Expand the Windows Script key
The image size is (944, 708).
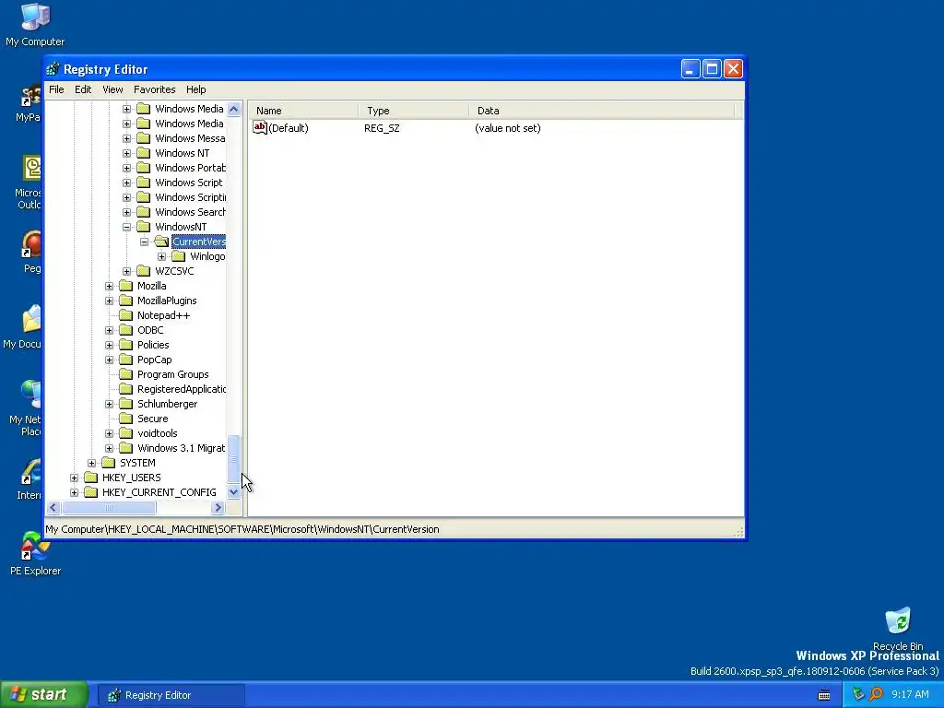tap(126, 183)
